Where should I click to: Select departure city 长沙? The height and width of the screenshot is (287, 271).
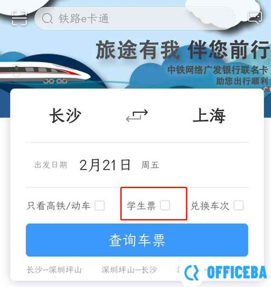point(65,115)
